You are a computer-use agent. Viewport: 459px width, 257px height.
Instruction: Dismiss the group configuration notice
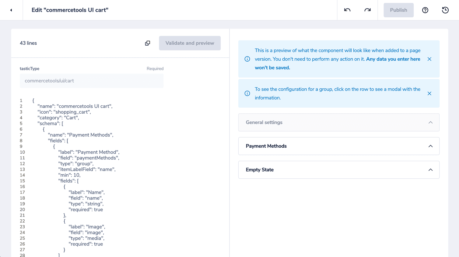[429, 94]
